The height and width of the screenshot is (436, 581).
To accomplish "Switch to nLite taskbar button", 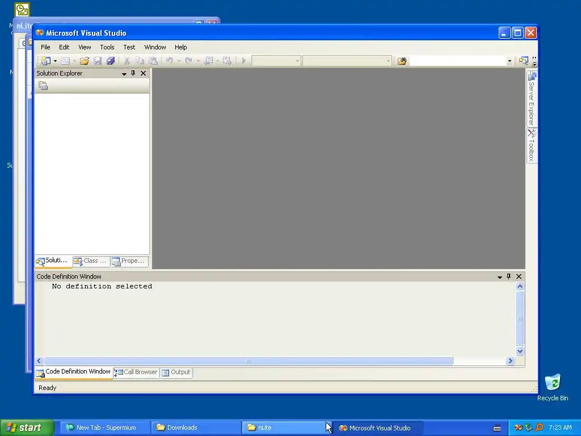I will tap(287, 428).
